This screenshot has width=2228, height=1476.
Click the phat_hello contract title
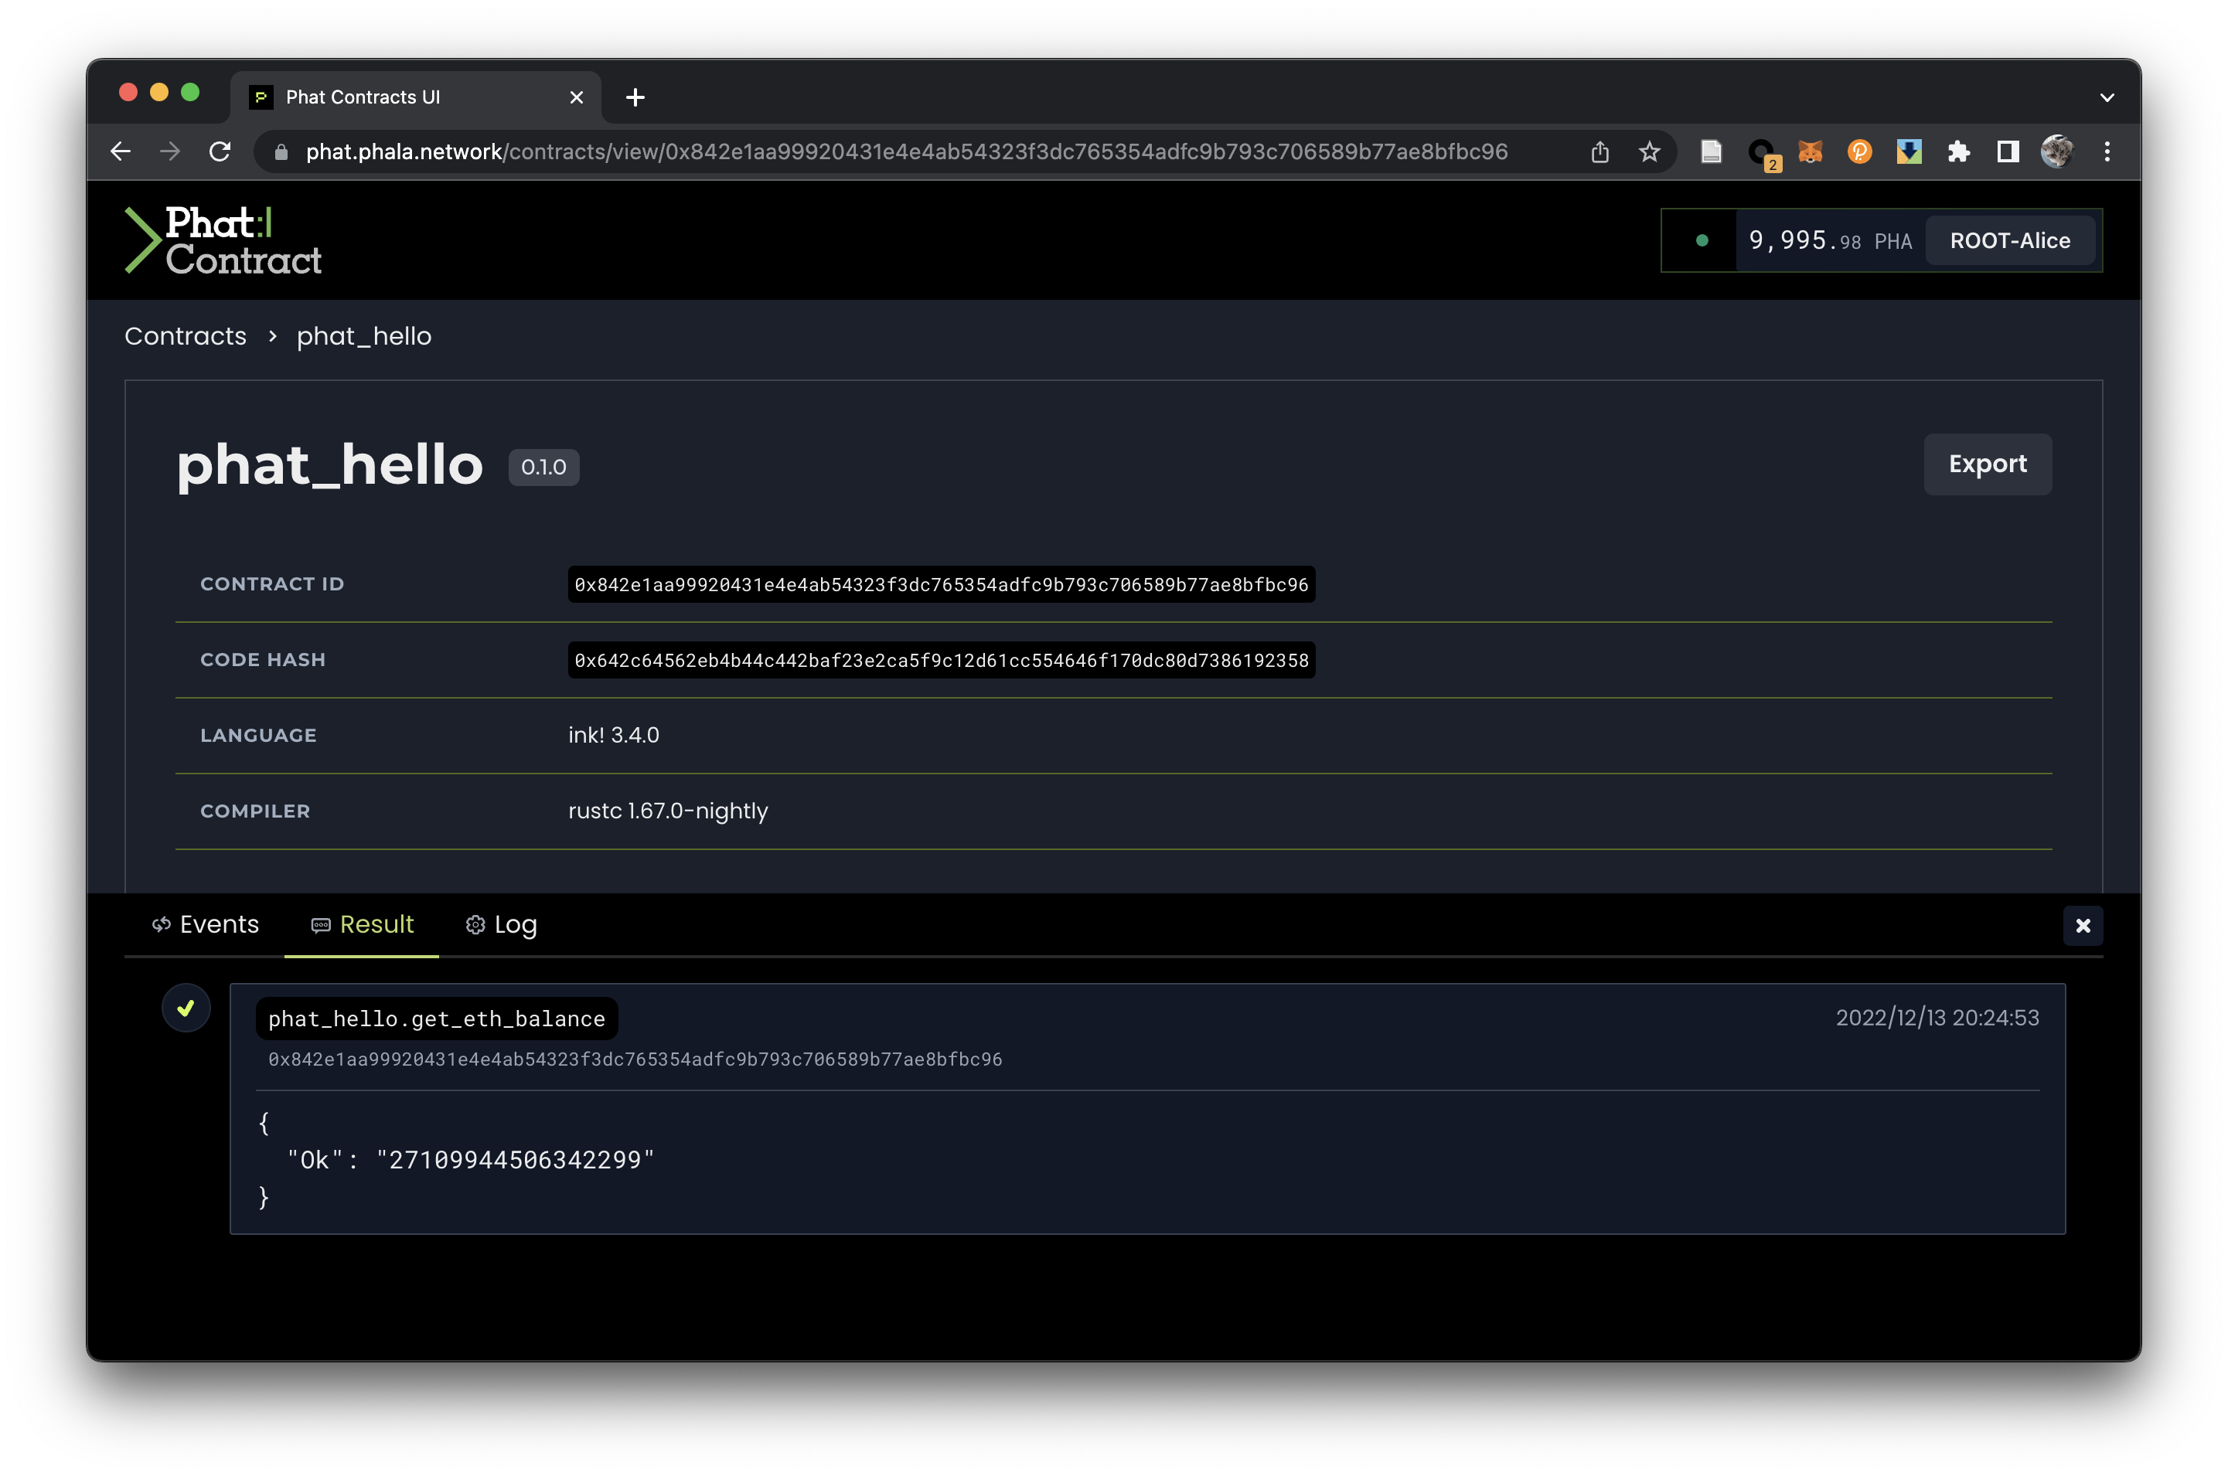pyautogui.click(x=329, y=465)
